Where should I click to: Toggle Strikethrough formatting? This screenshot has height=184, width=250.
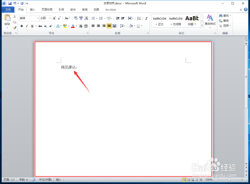40,26
